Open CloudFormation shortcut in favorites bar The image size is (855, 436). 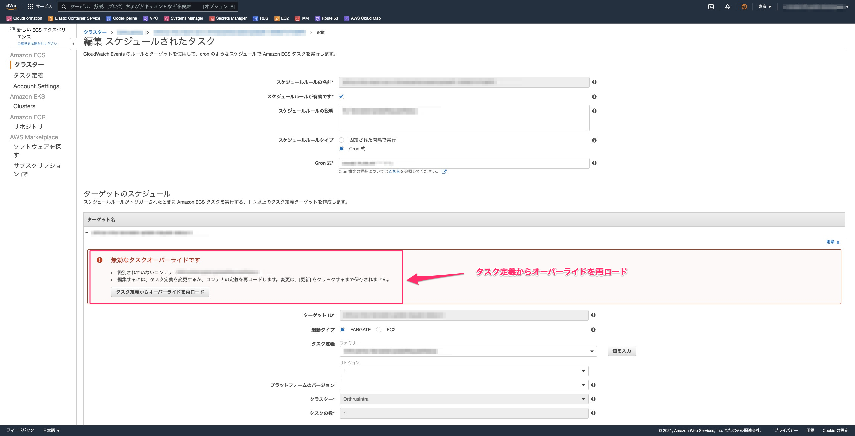coord(24,18)
